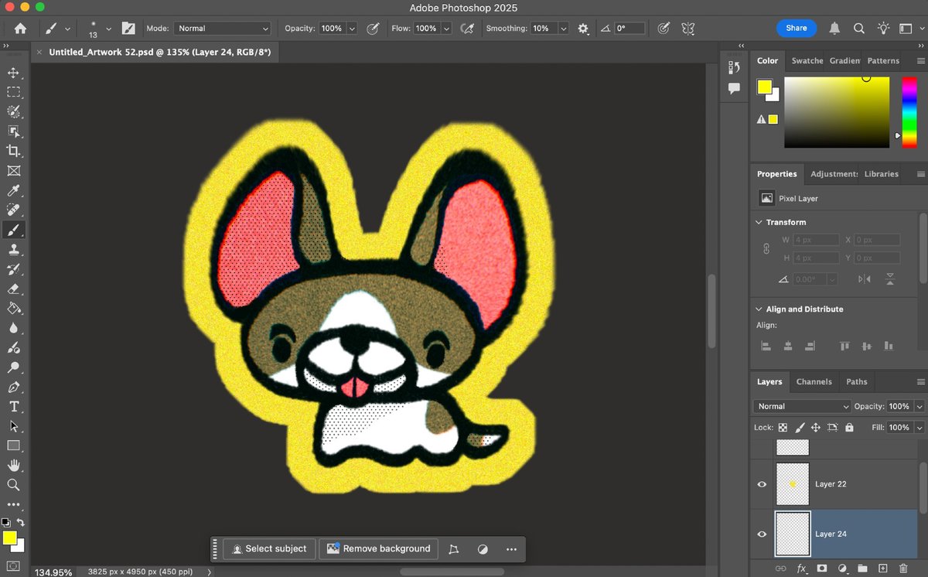Switch to the Libraries tab

pyautogui.click(x=882, y=174)
